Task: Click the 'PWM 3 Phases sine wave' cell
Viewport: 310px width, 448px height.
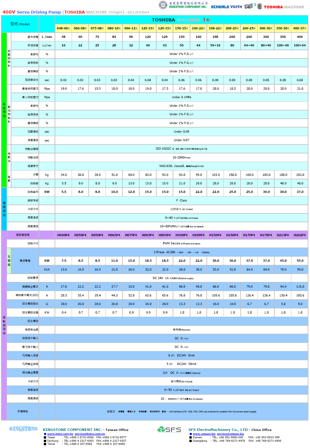Action: click(182, 243)
